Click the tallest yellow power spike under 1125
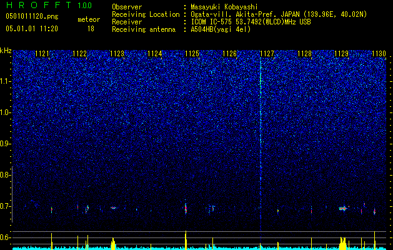 186,240
